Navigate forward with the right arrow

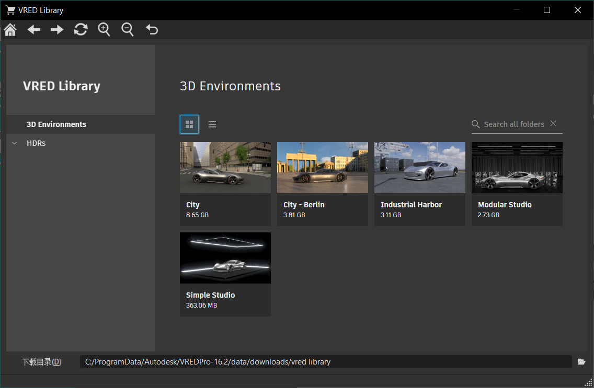click(x=57, y=29)
